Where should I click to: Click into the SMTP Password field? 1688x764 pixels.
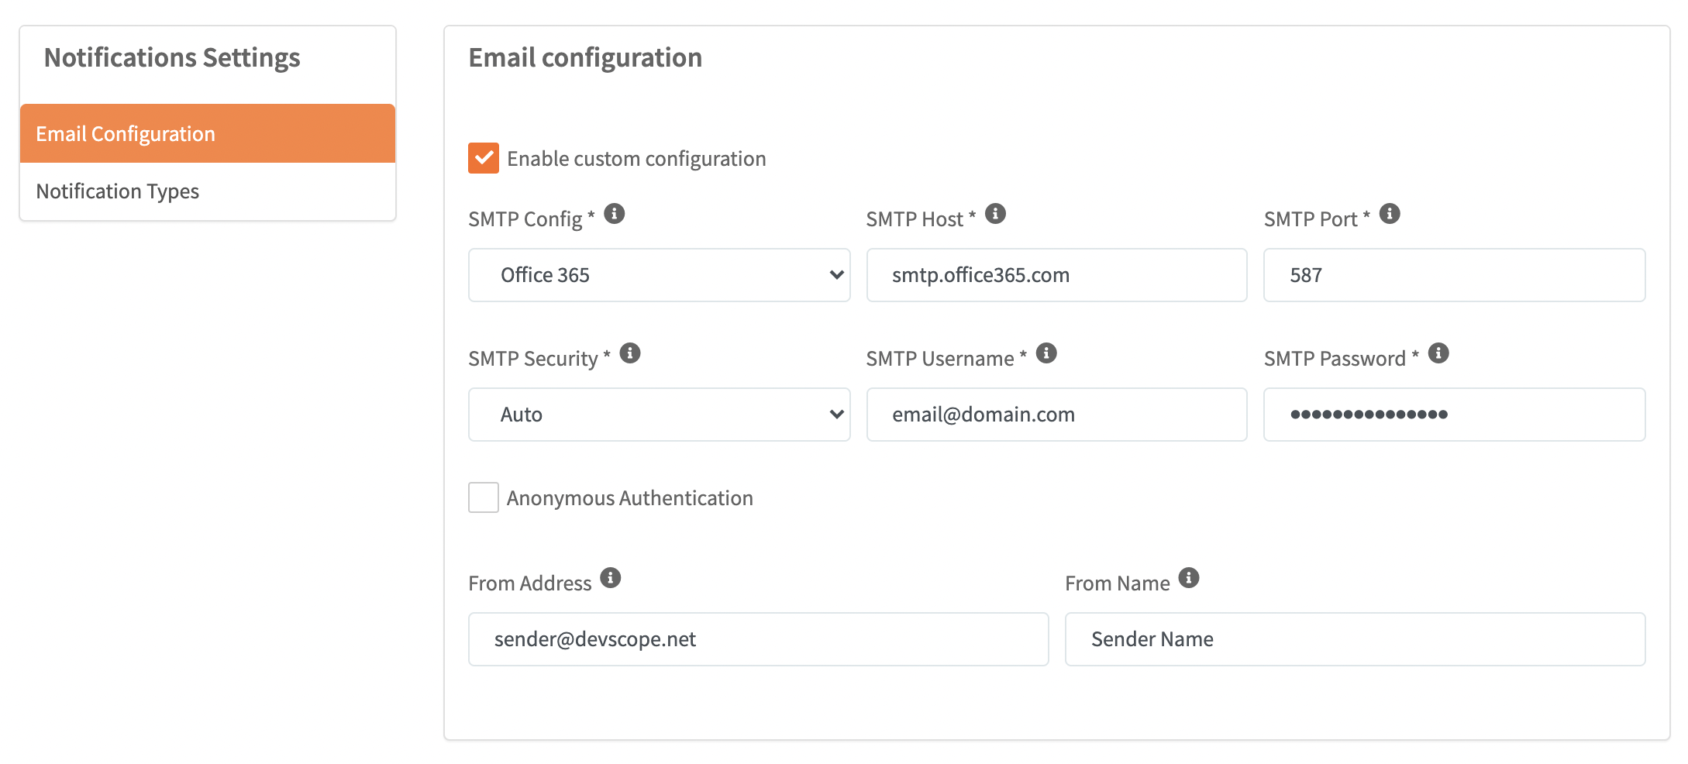point(1454,415)
